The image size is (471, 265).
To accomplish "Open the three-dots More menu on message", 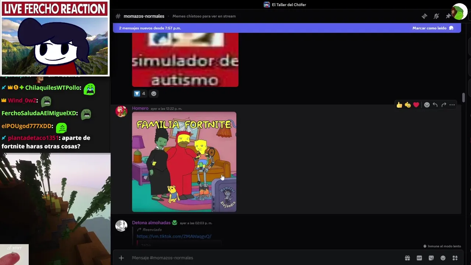I will click(x=452, y=105).
